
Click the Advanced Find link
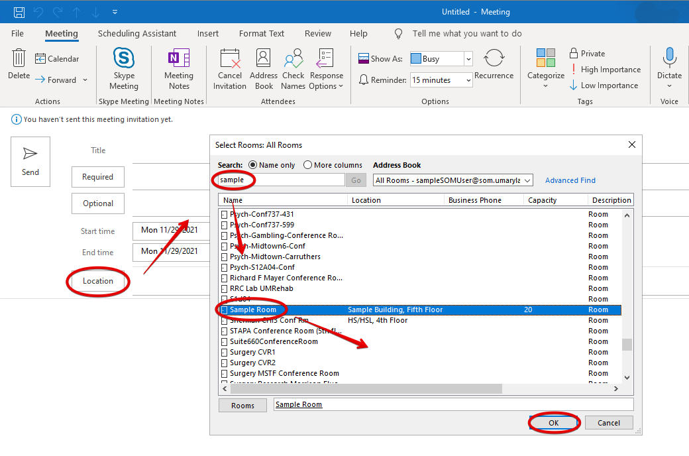tap(570, 180)
